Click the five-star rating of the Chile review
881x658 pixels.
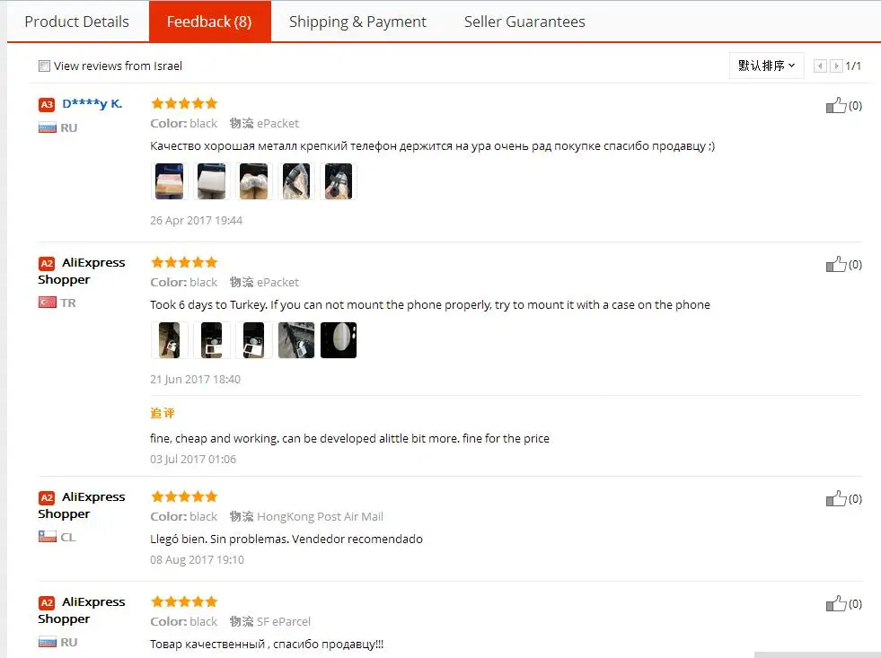[x=184, y=496]
